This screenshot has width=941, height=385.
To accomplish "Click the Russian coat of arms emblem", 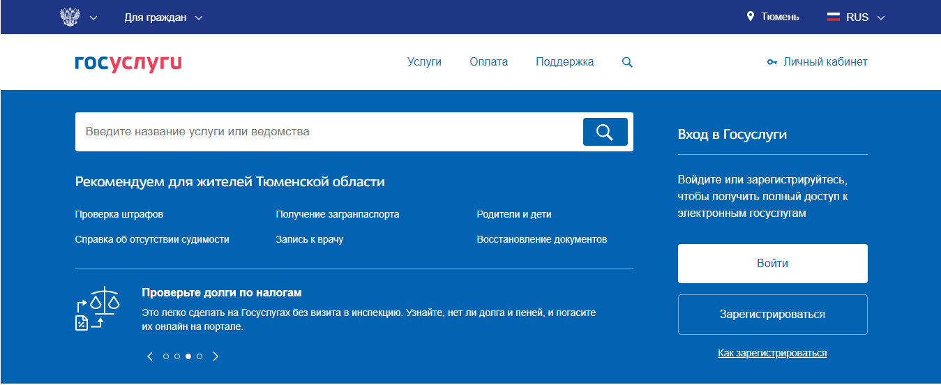I will pyautogui.click(x=69, y=17).
